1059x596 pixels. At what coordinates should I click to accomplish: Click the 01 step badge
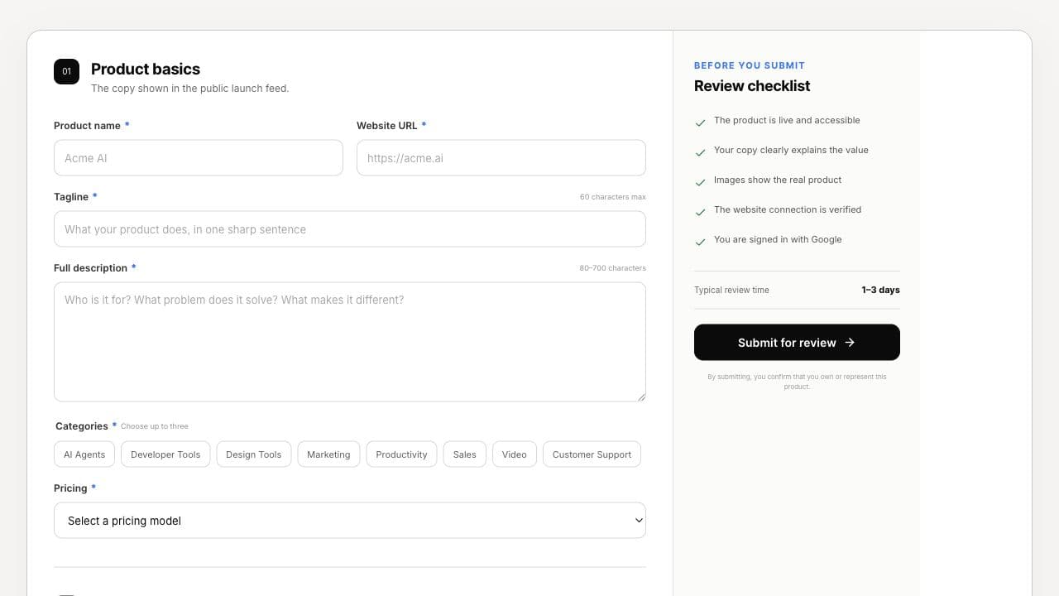[x=66, y=71]
